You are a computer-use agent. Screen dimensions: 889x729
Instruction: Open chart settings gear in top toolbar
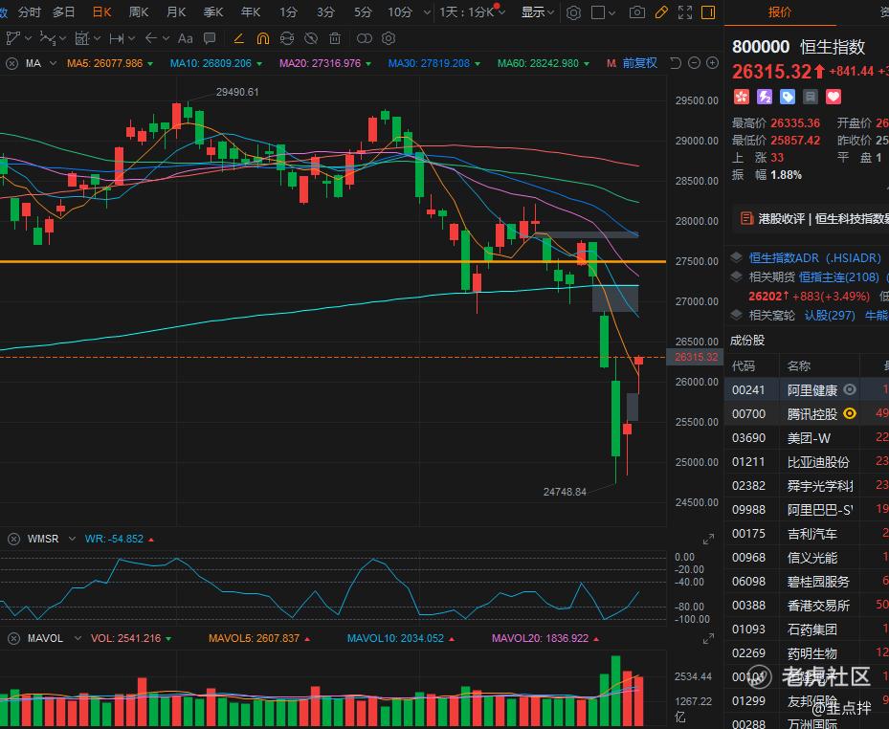coord(573,12)
